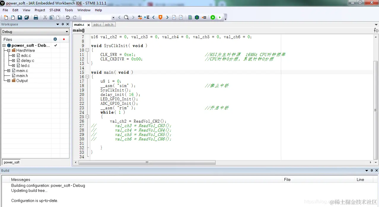Open the View menu

26,10
